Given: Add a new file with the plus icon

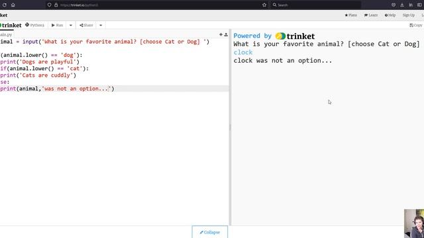Looking at the screenshot, I should click(x=221, y=34).
